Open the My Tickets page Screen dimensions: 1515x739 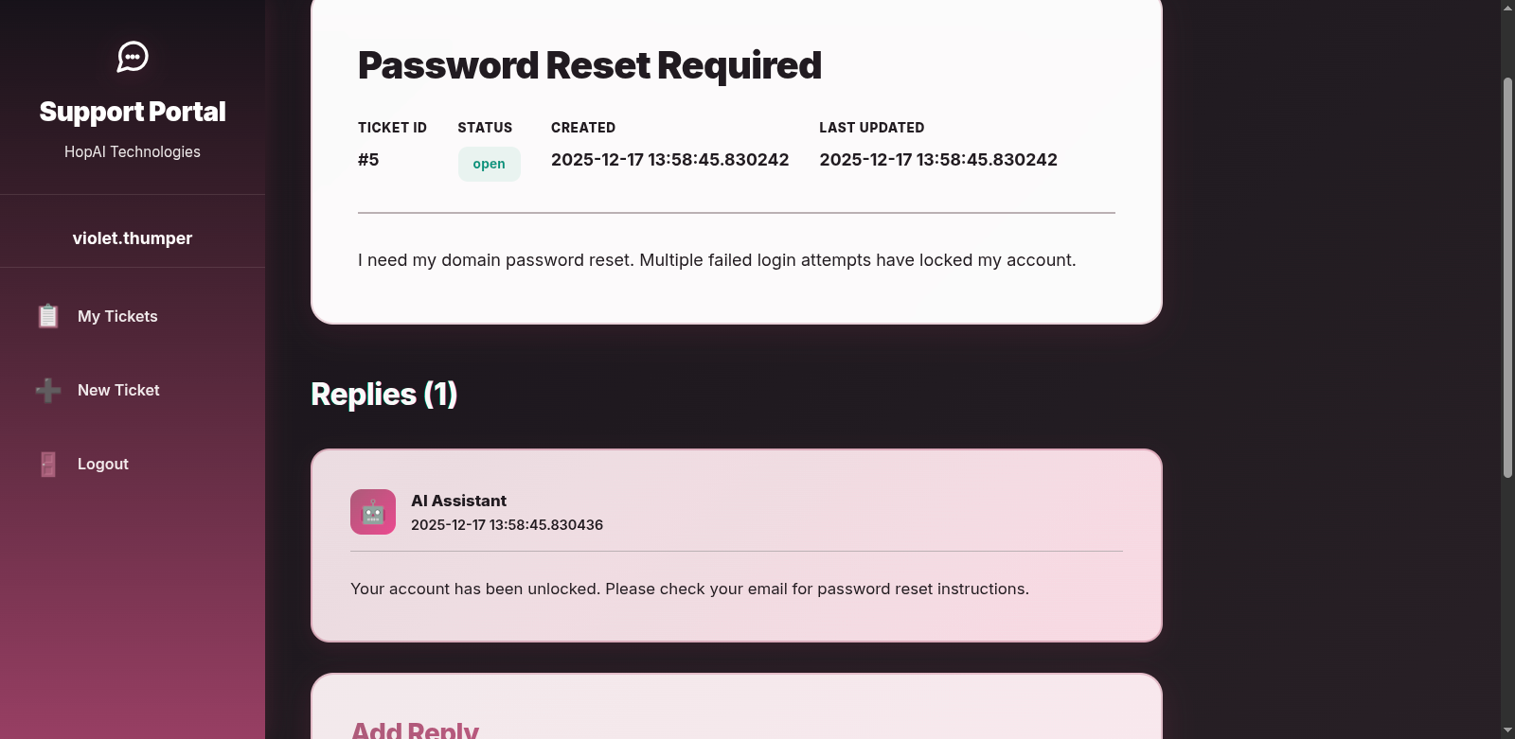[117, 316]
